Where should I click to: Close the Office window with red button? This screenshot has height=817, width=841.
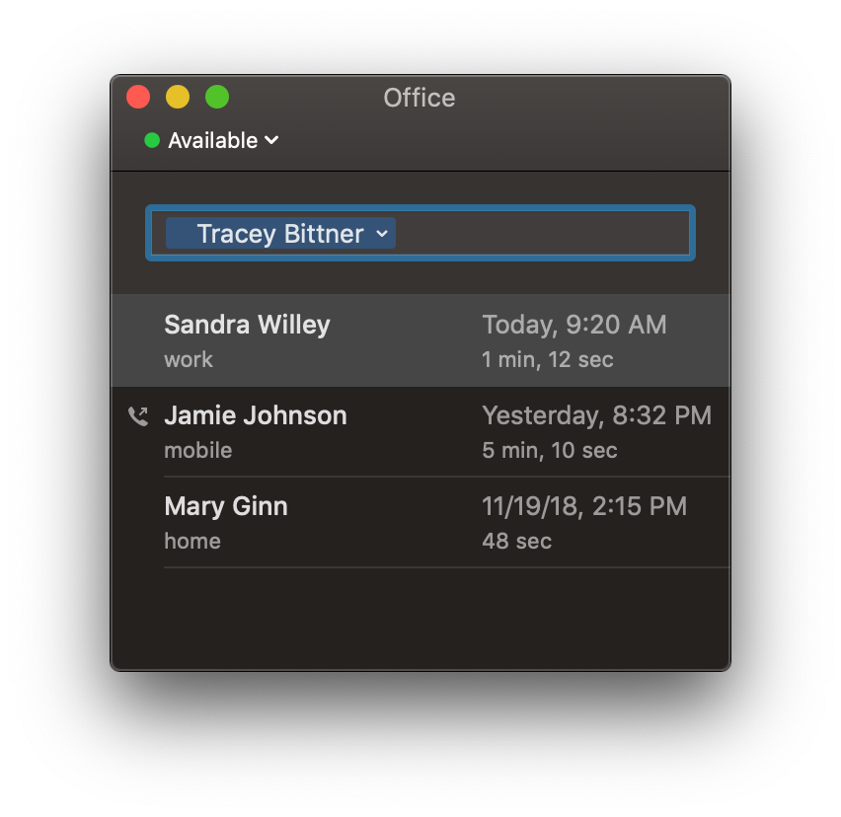138,97
